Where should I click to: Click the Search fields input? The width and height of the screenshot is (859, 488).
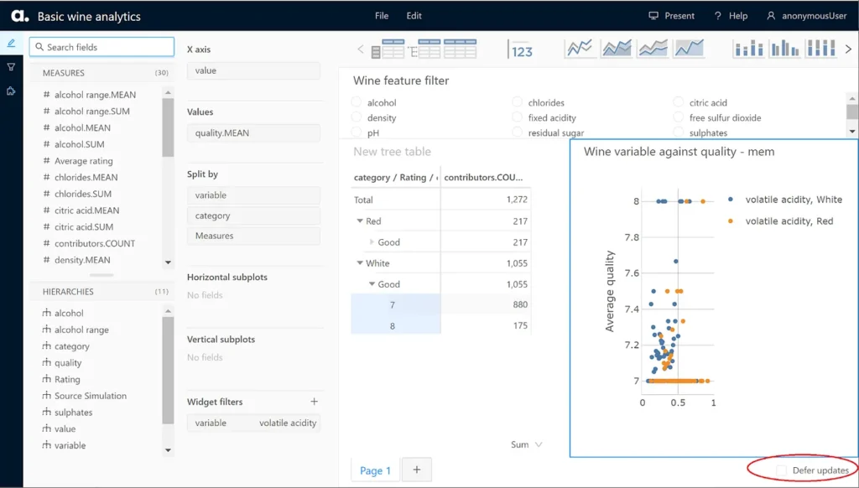click(102, 47)
